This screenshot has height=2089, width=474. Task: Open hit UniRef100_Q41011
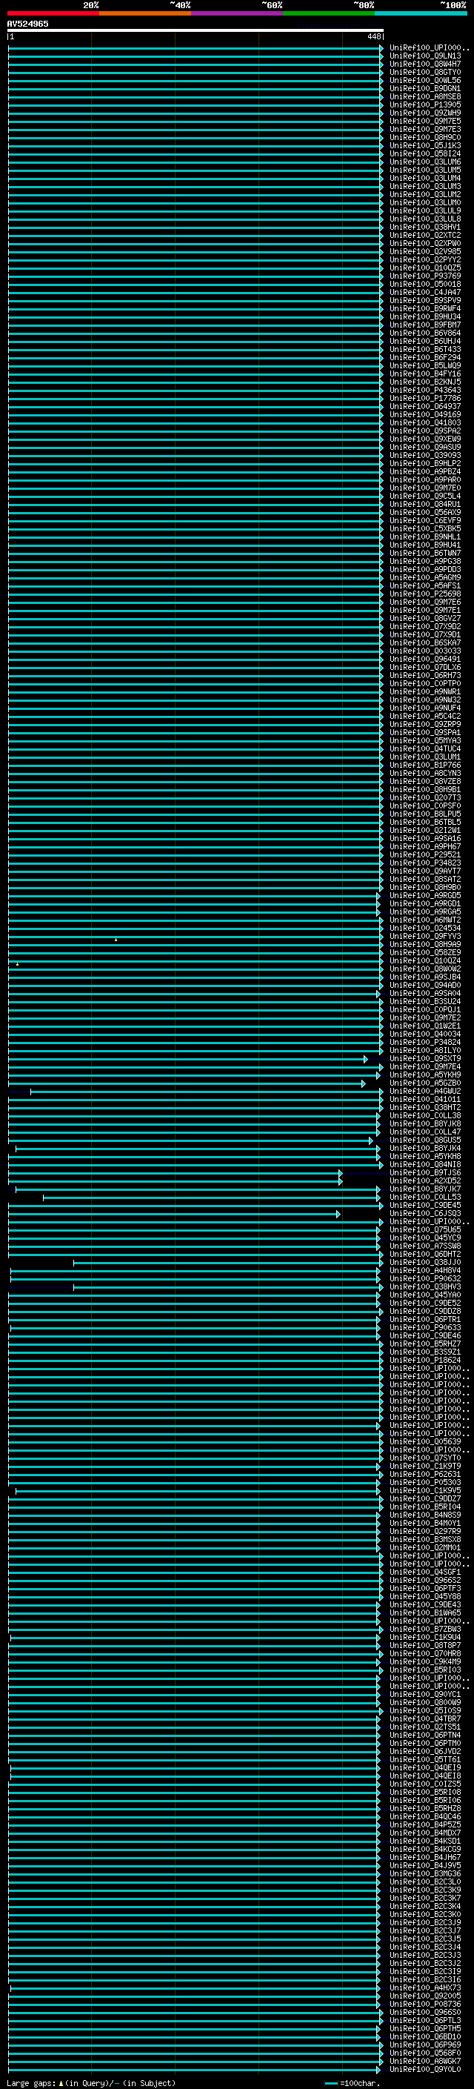(x=425, y=1100)
